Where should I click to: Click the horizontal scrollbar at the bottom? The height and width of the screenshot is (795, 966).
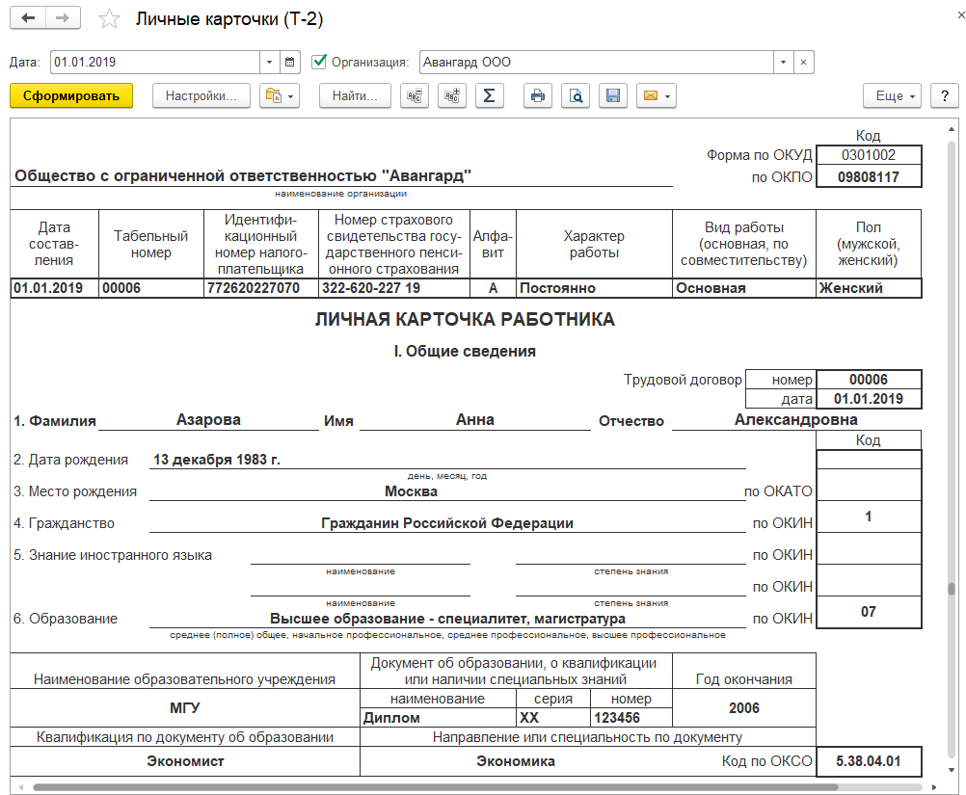point(434,786)
